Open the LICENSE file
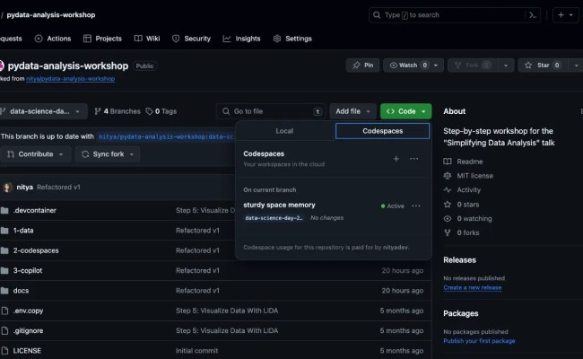Viewport: 583px width, 359px height. (x=27, y=351)
